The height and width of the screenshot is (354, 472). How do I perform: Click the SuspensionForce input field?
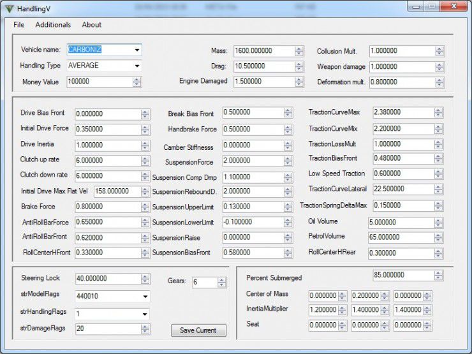click(252, 161)
